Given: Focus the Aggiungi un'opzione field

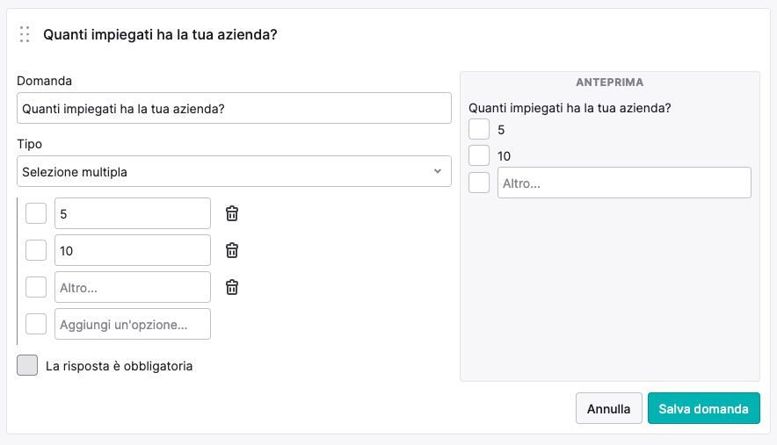Looking at the screenshot, I should [133, 324].
